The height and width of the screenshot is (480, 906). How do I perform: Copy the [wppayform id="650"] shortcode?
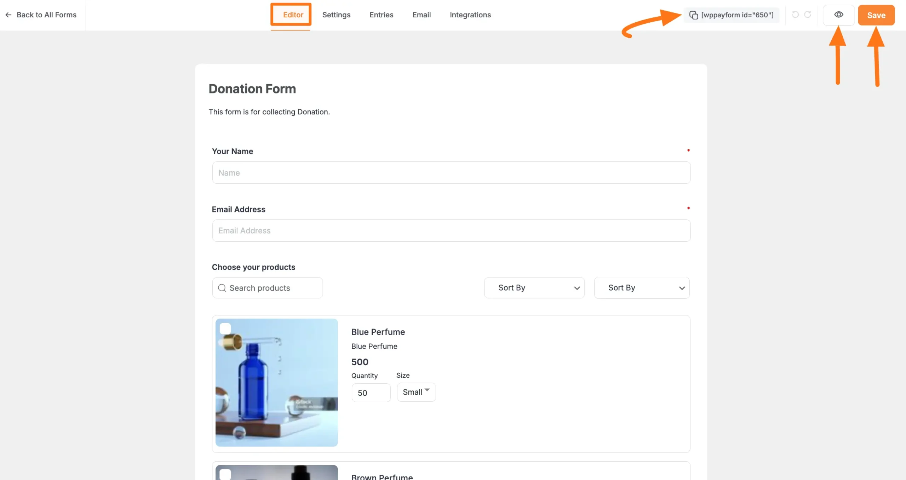tap(693, 15)
